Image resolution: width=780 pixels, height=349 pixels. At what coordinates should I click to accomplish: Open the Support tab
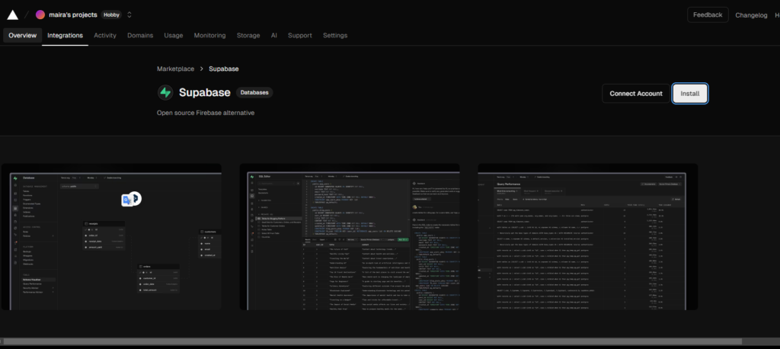coord(300,35)
